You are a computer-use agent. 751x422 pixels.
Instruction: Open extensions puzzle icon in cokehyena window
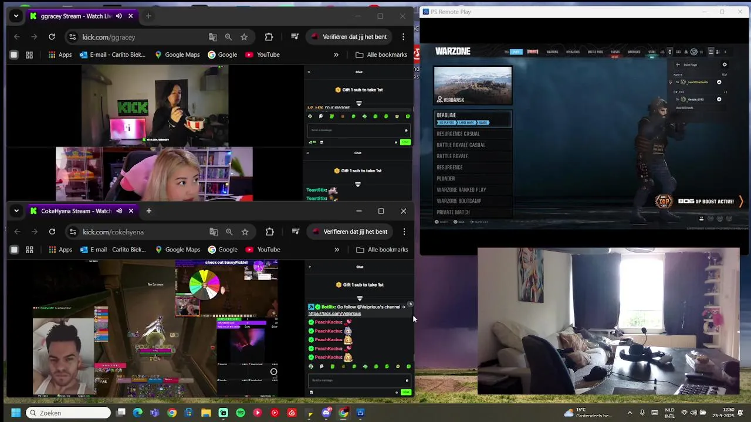pyautogui.click(x=269, y=232)
